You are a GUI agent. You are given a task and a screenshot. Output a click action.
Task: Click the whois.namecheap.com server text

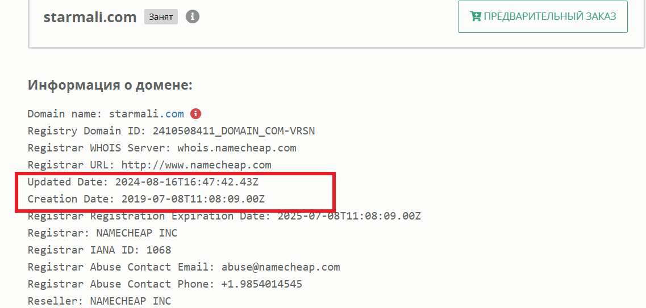236,148
